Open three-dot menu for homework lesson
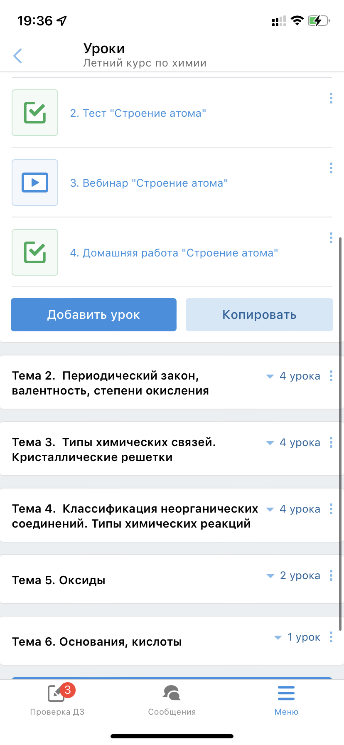The image size is (344, 745). point(331,238)
